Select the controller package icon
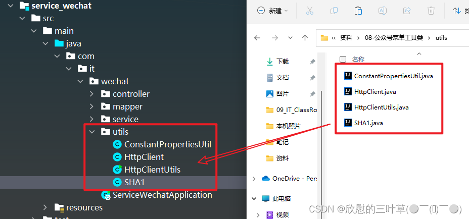Screen dimensions: 469x219 pos(106,94)
